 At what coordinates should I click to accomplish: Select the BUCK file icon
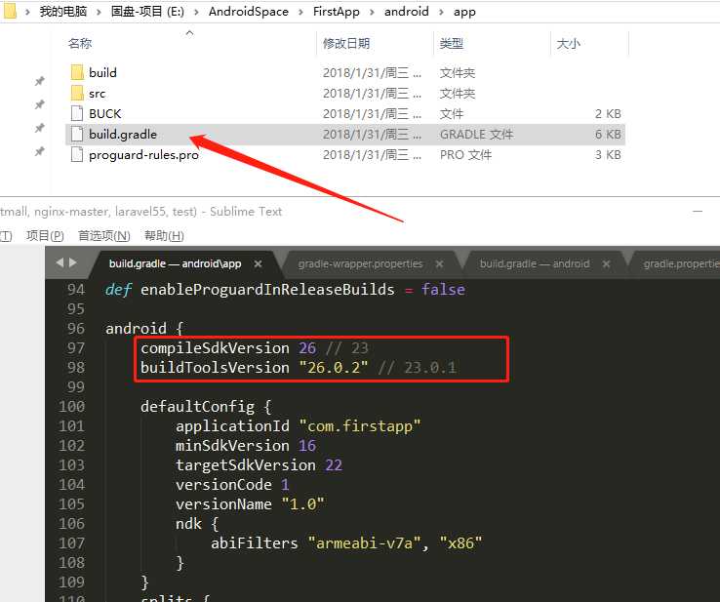(77, 113)
